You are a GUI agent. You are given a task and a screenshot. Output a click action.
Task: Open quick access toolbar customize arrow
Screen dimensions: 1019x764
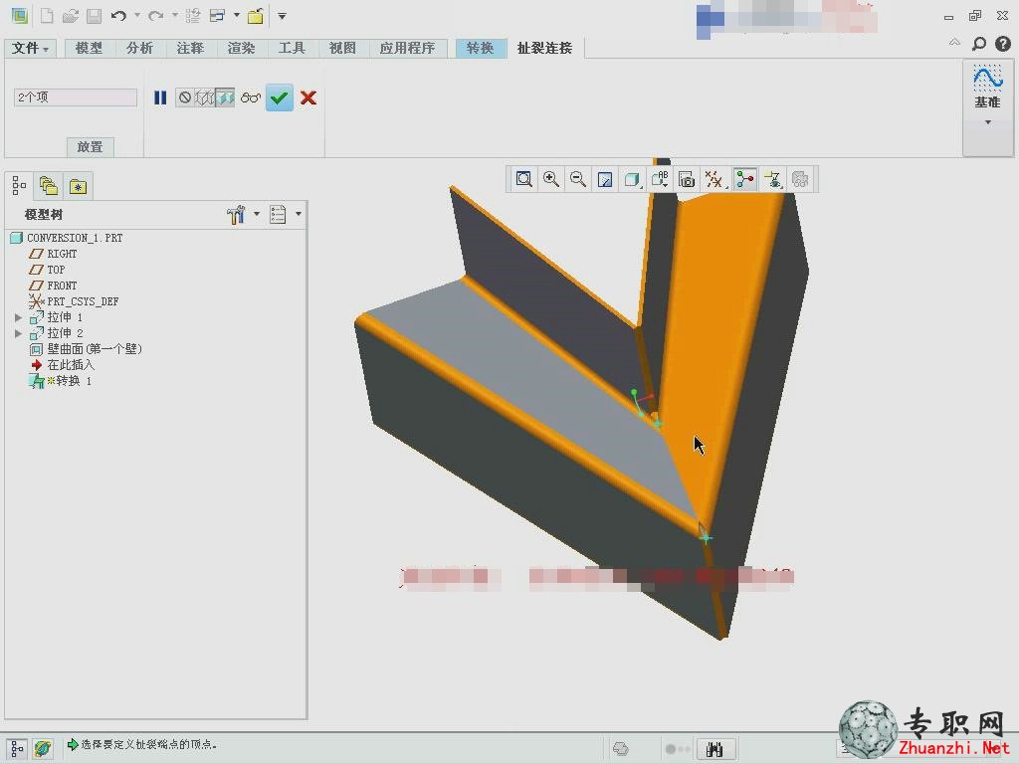pyautogui.click(x=282, y=16)
